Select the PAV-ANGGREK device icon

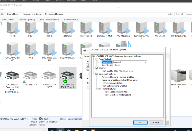click(123, 28)
